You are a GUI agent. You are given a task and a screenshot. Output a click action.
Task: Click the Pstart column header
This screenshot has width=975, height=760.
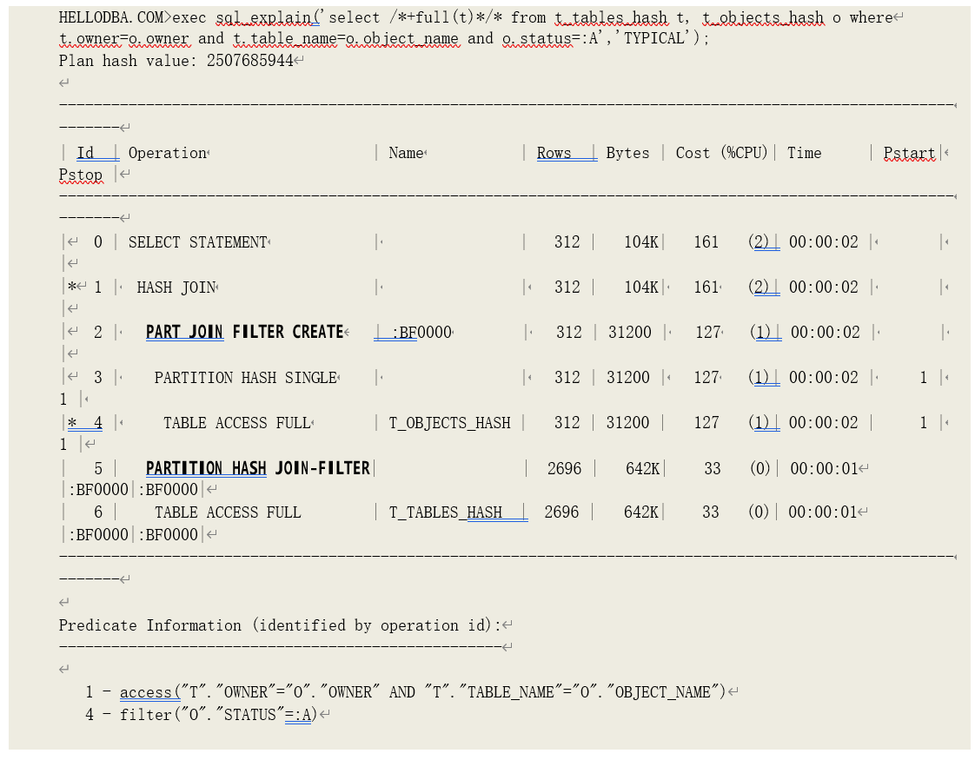click(909, 153)
